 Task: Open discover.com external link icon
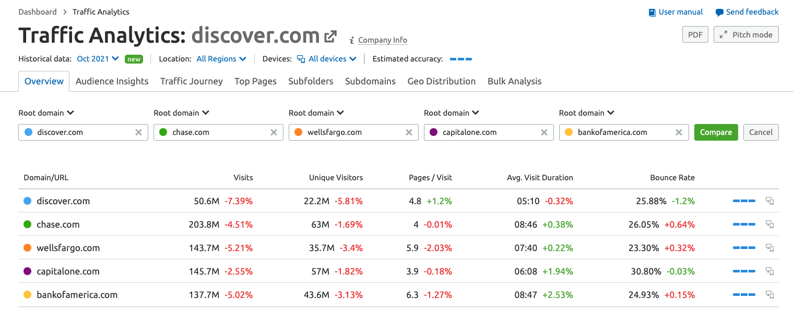[330, 36]
